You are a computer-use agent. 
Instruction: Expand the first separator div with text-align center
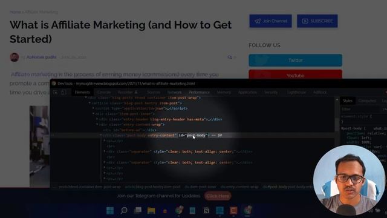point(105,151)
